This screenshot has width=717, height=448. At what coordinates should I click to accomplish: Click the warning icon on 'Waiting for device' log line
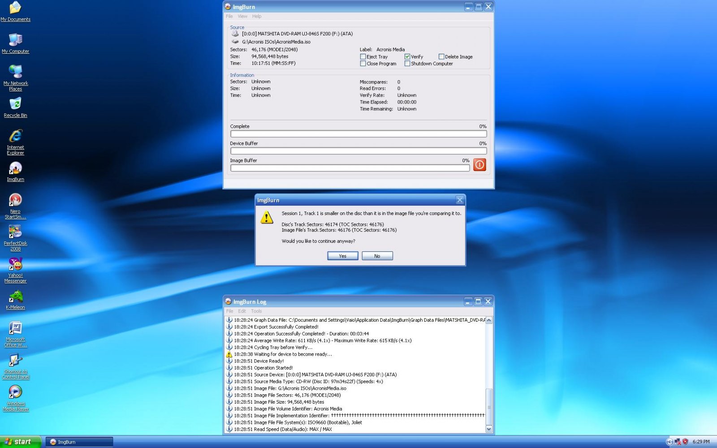pos(229,354)
